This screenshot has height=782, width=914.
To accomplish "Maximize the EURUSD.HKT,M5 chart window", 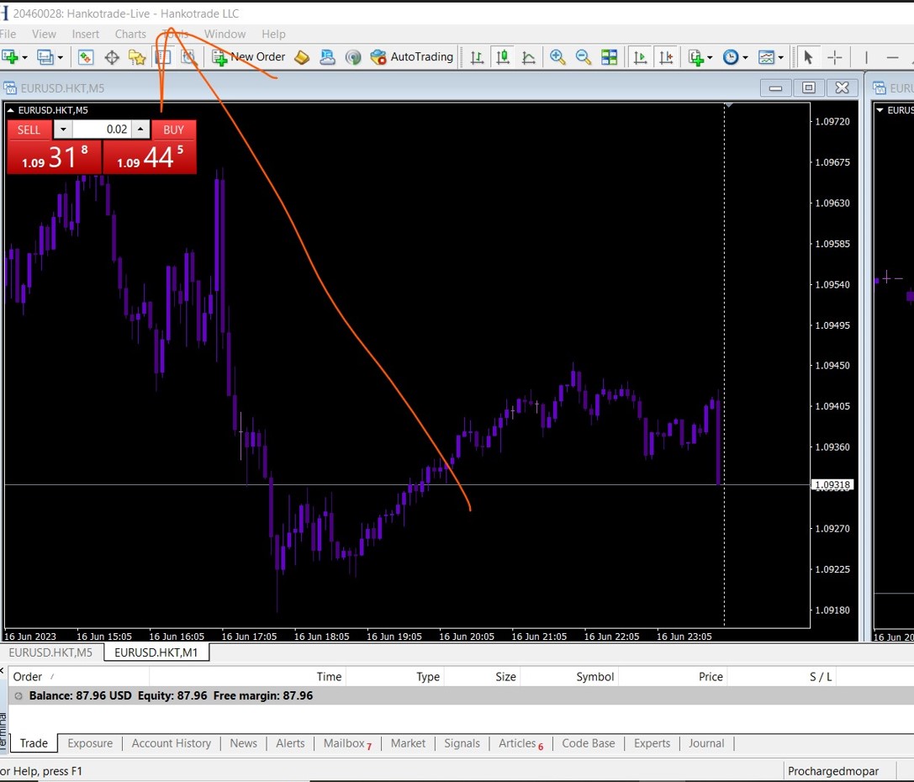I will [x=809, y=88].
